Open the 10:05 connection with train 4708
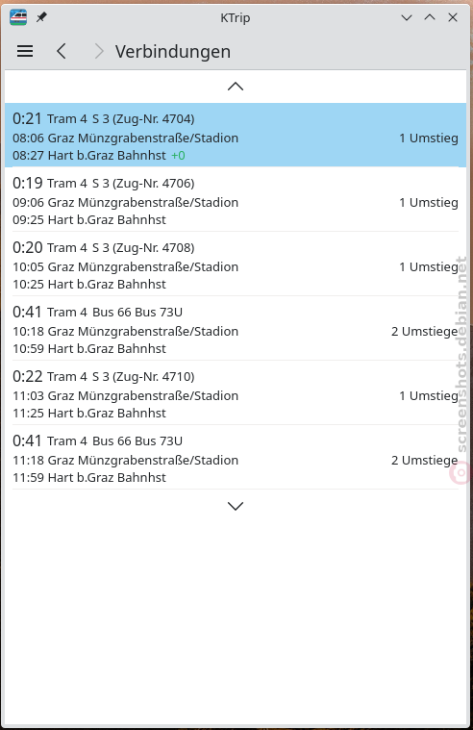 (x=236, y=264)
